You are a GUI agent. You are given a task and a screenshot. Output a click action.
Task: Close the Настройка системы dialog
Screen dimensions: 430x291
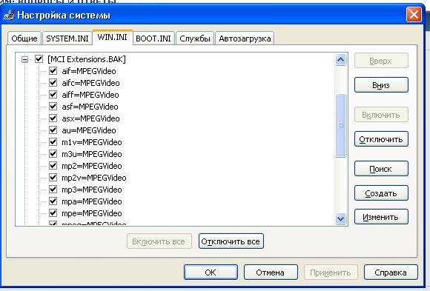pyautogui.click(x=414, y=15)
